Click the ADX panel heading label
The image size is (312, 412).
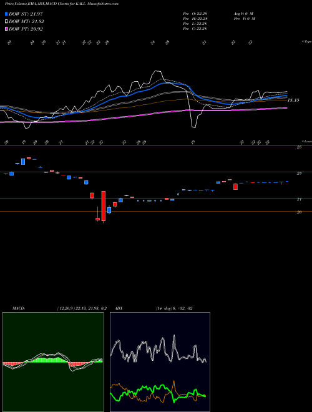(119, 308)
